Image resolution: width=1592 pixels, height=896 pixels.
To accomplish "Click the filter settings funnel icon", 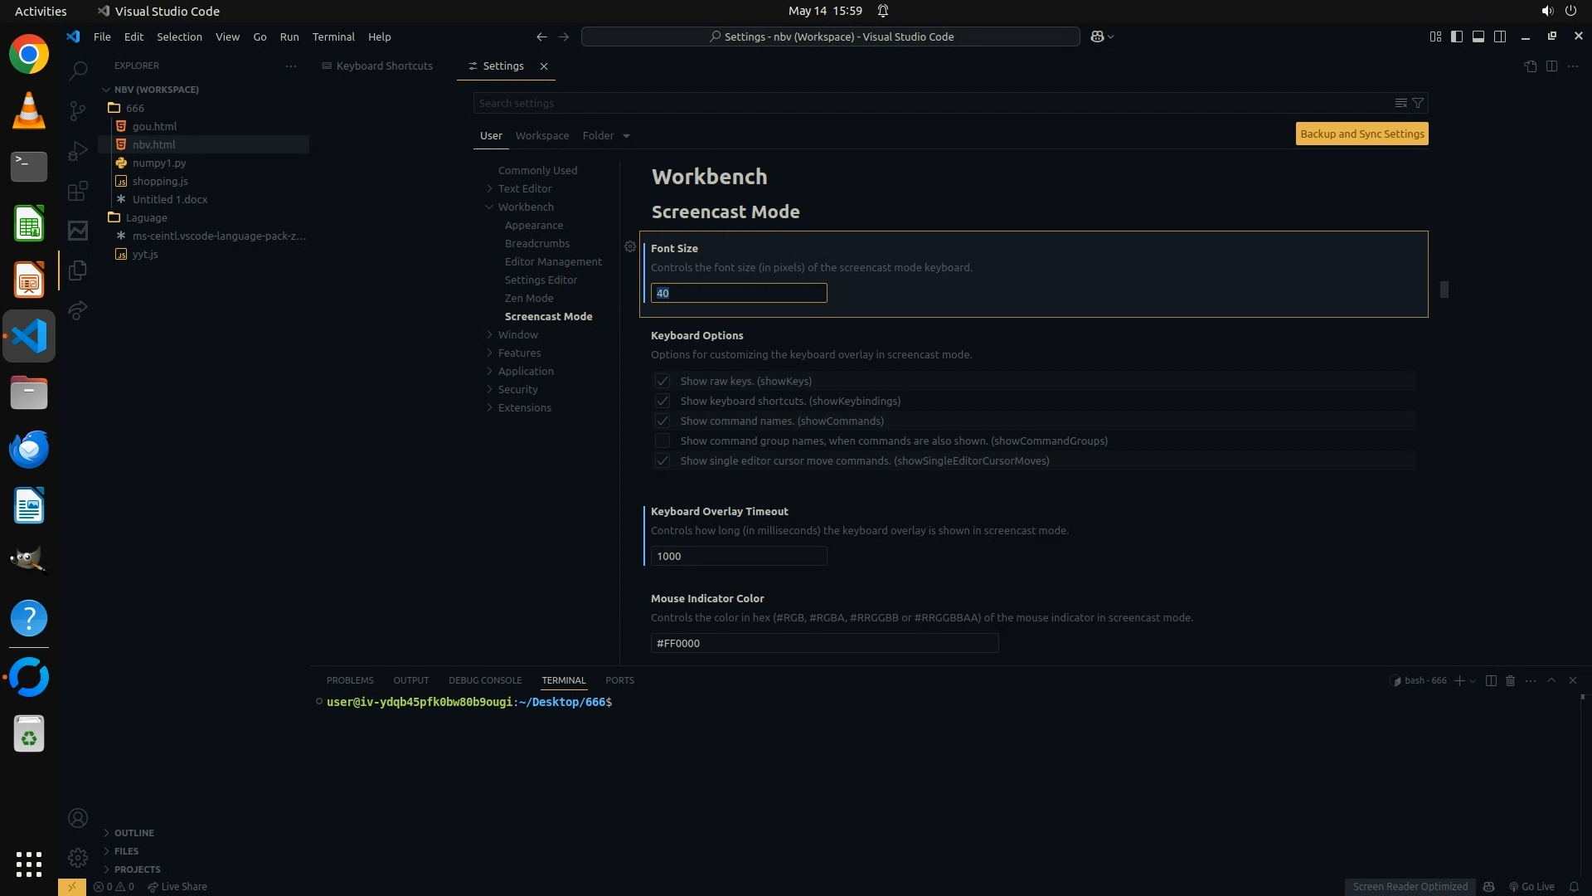I will tap(1418, 103).
